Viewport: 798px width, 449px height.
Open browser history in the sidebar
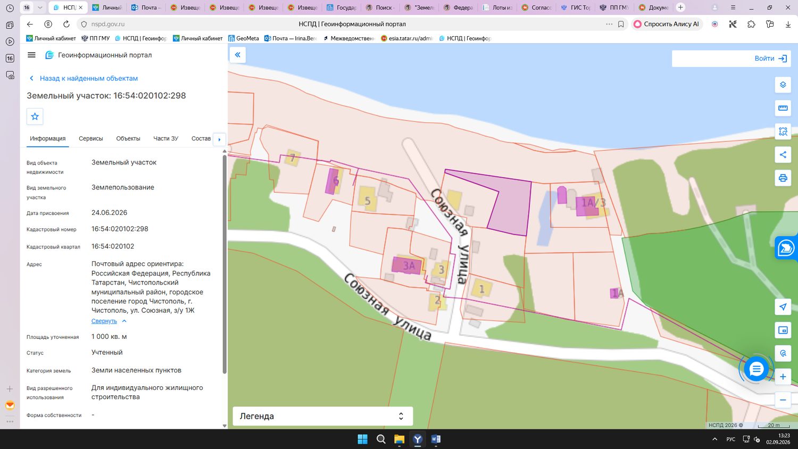pos(10,8)
